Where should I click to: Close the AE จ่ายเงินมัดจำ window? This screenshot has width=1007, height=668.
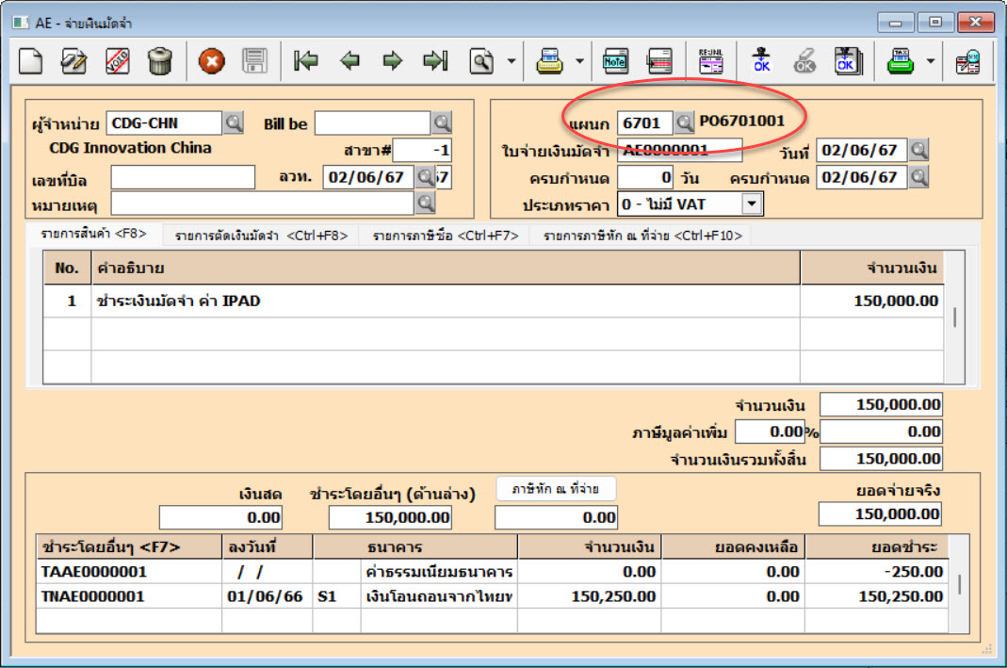coord(976,23)
